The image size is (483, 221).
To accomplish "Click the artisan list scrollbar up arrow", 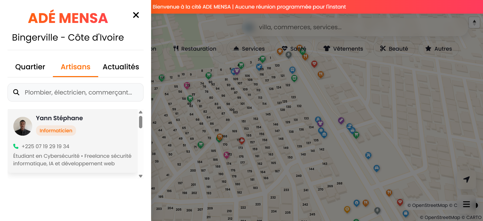I will click(x=141, y=112).
